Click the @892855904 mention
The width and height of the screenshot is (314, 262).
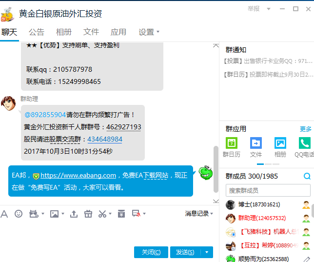[x=45, y=115]
